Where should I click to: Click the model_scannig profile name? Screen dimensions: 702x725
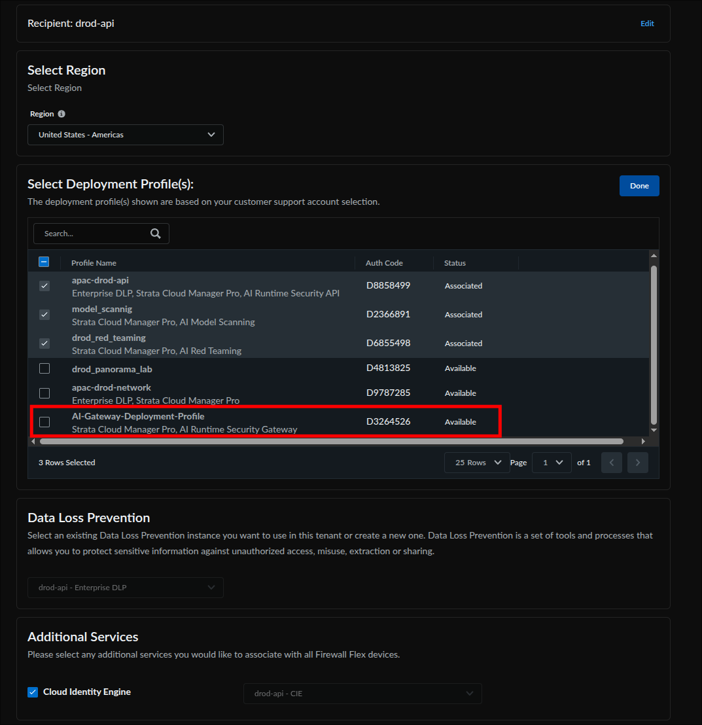click(102, 309)
